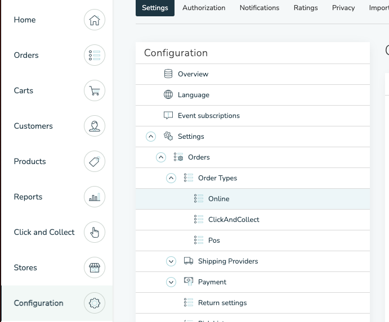Screen dimensions: 389x322
Task: Select Language in Configuration tree
Action: pyautogui.click(x=194, y=95)
